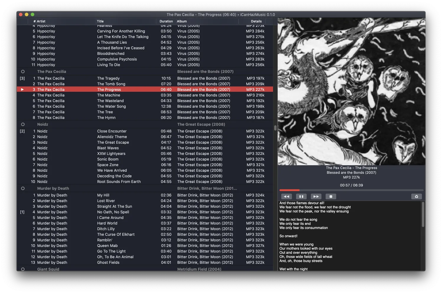Sort tracks by the Duration column

click(166, 21)
